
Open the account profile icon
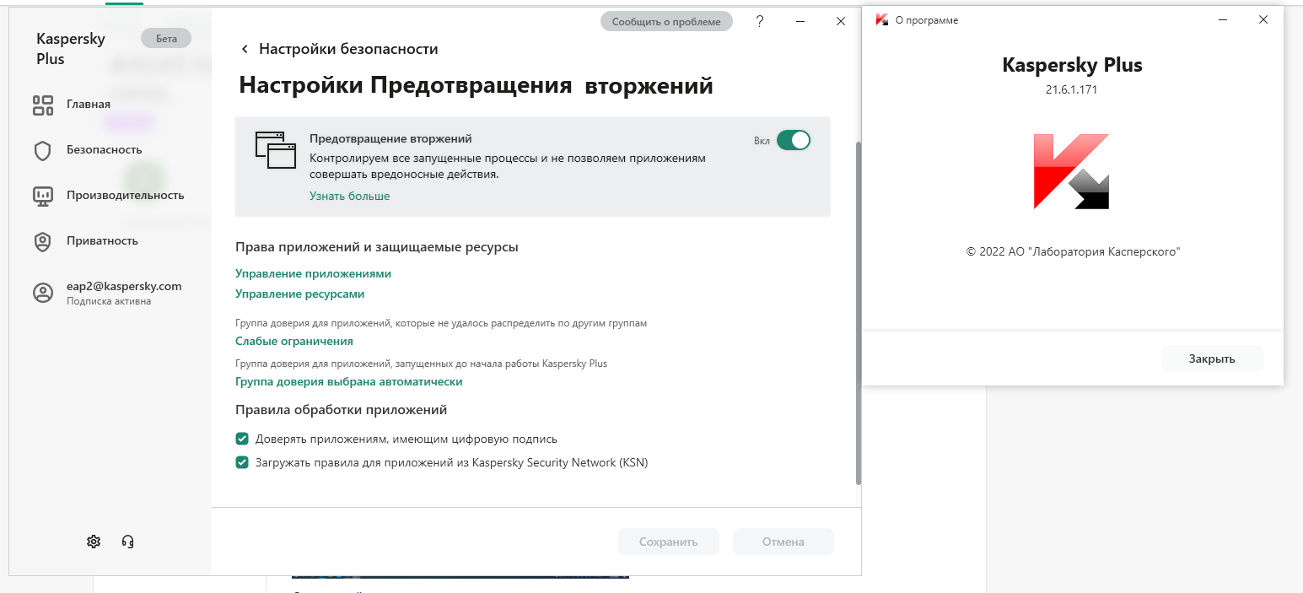(x=43, y=293)
